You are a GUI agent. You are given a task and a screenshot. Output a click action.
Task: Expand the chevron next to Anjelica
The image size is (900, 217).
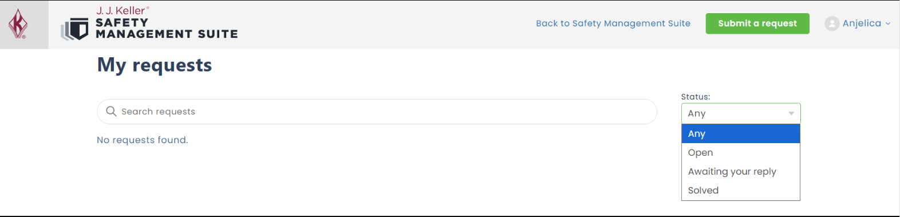coord(888,23)
